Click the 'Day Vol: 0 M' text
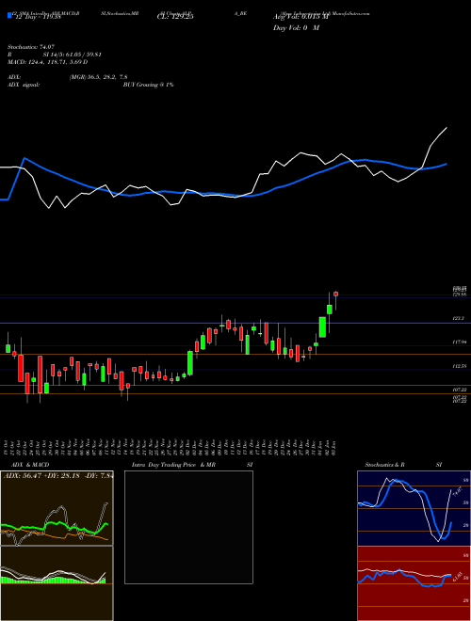 click(x=296, y=28)
